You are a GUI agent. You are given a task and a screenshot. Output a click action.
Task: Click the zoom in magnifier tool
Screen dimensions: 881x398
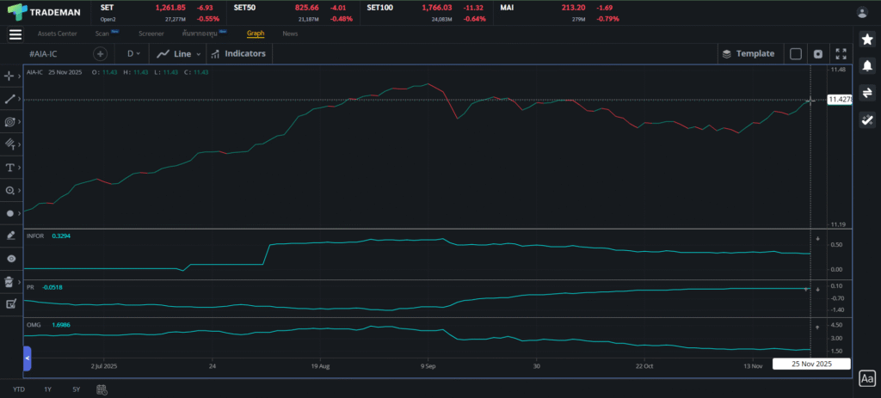[x=10, y=190]
